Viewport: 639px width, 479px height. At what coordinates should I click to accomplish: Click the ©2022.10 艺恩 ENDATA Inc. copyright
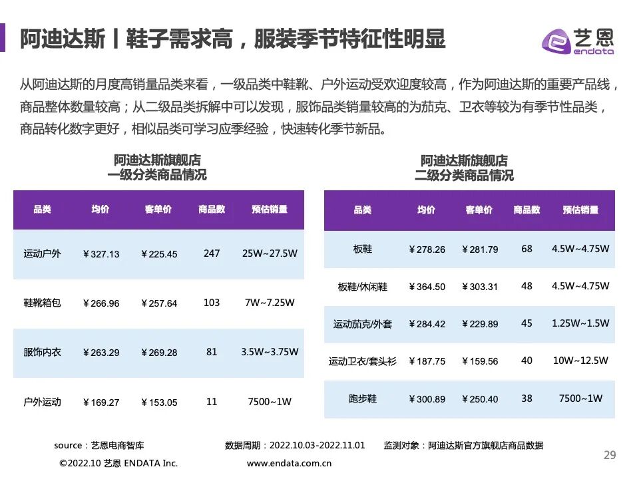point(118,464)
